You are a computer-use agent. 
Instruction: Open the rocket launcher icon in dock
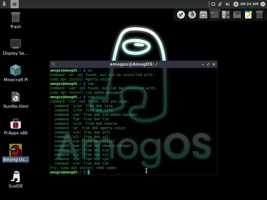click(x=181, y=15)
